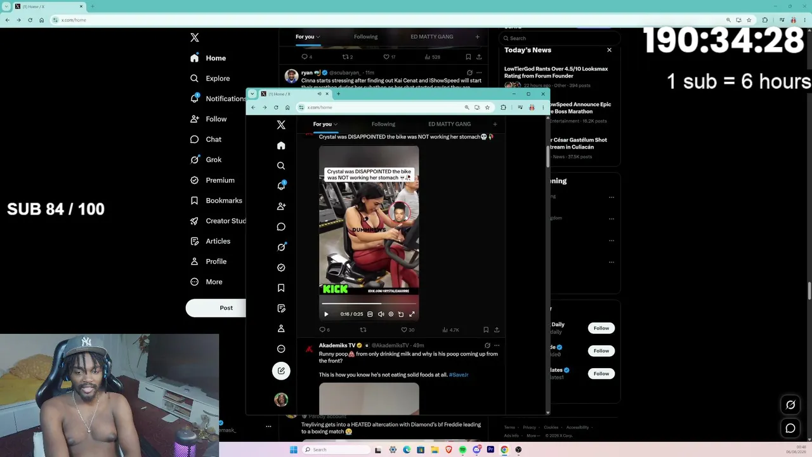Play the Crystal bike video
The image size is (812, 457).
click(326, 314)
